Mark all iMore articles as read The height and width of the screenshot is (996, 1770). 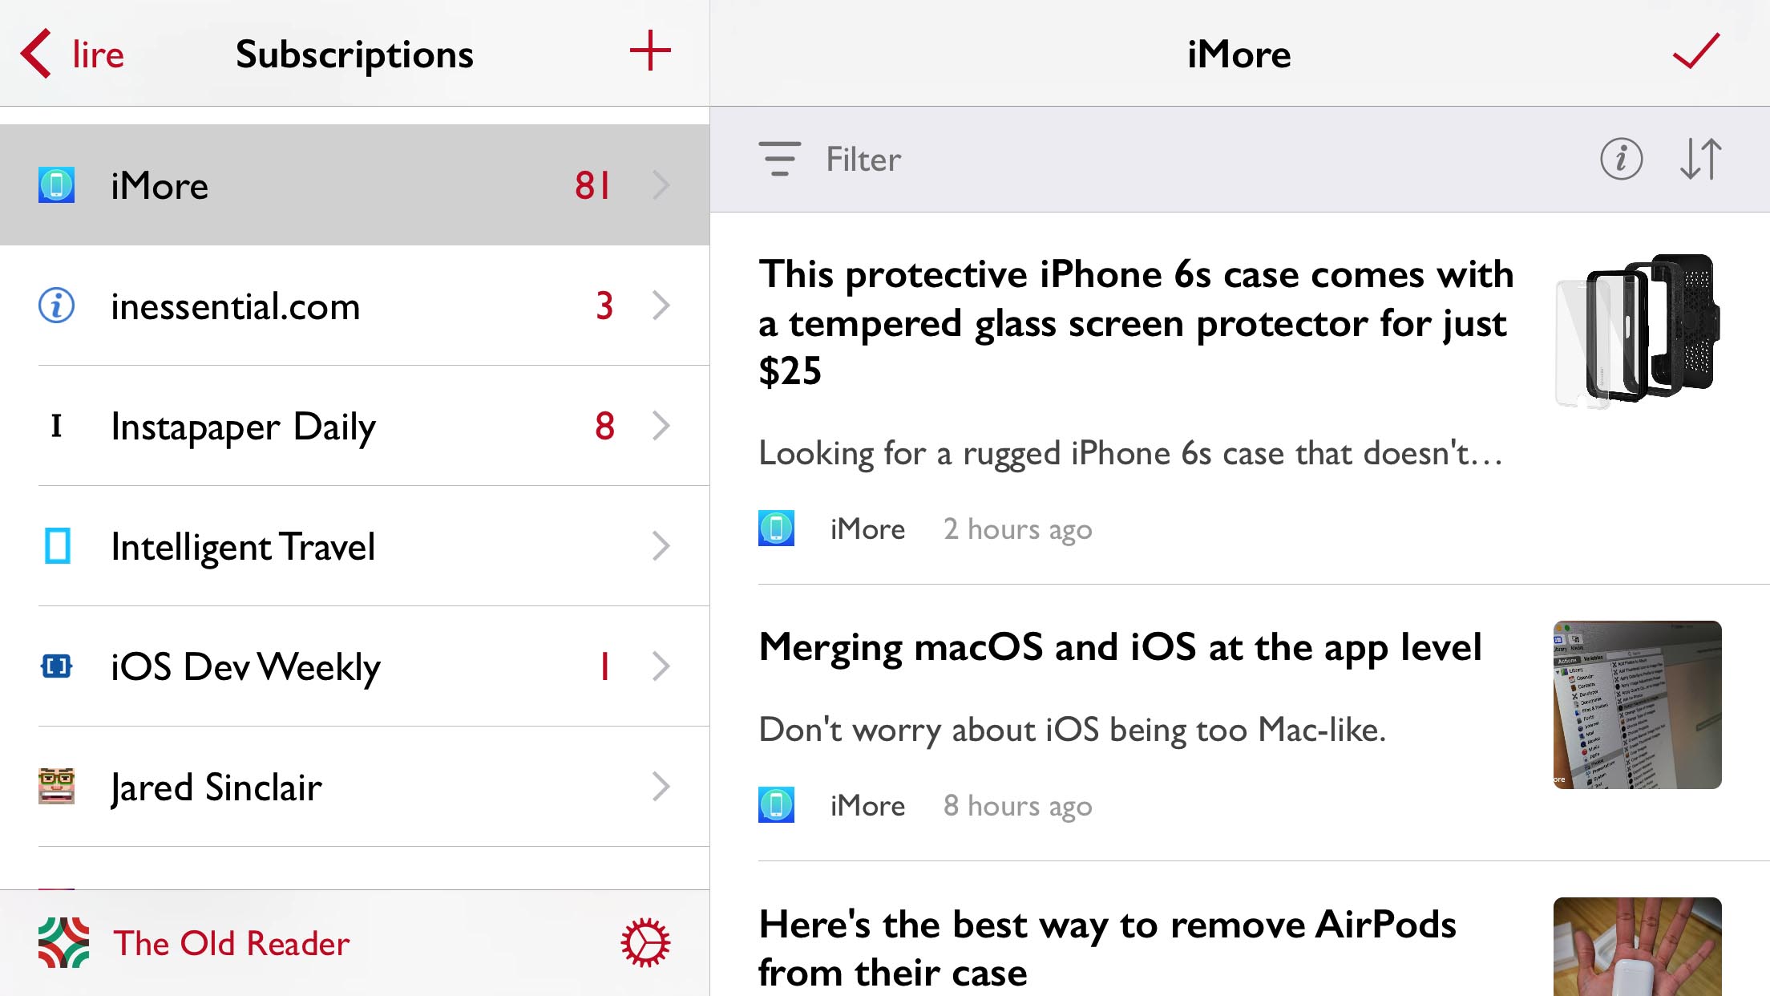1696,51
